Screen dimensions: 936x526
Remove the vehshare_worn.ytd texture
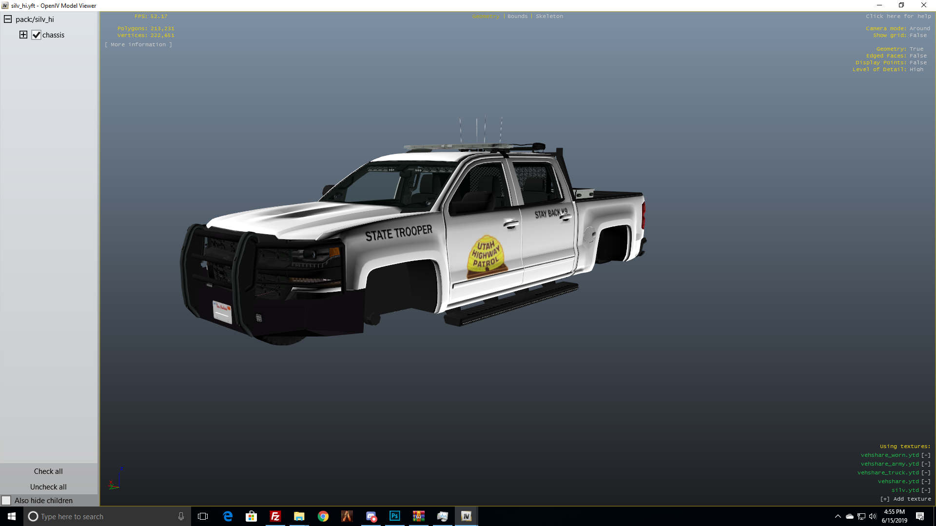tap(926, 455)
